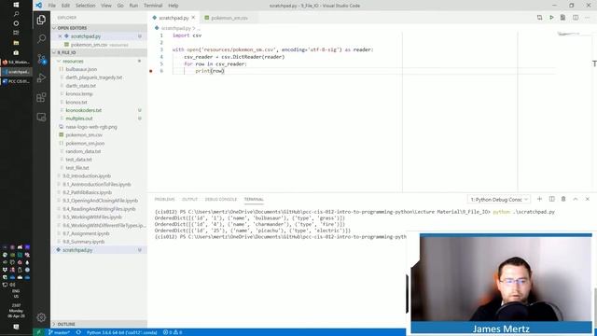
Task: Click the errors and warnings count in status bar
Action: tap(173, 332)
